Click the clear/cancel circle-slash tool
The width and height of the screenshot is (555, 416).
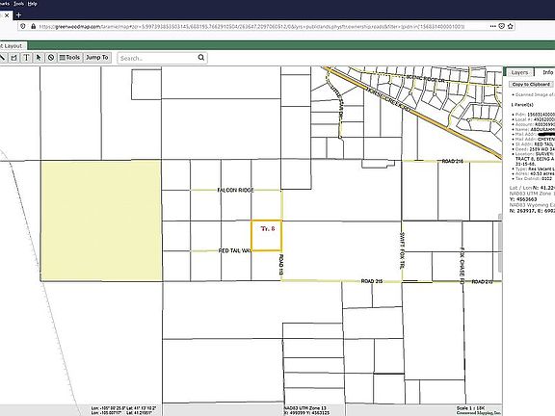[51, 58]
